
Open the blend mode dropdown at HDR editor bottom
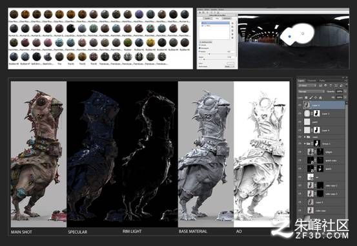[x=229, y=66]
